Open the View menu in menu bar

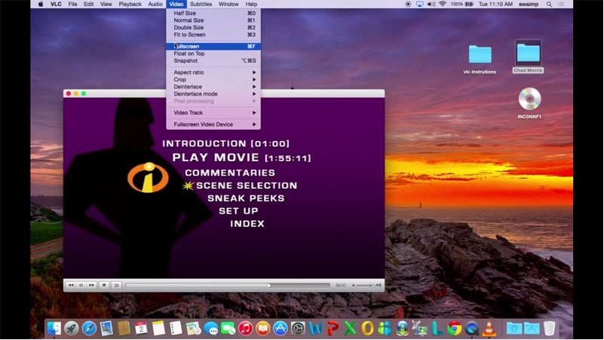coord(106,5)
